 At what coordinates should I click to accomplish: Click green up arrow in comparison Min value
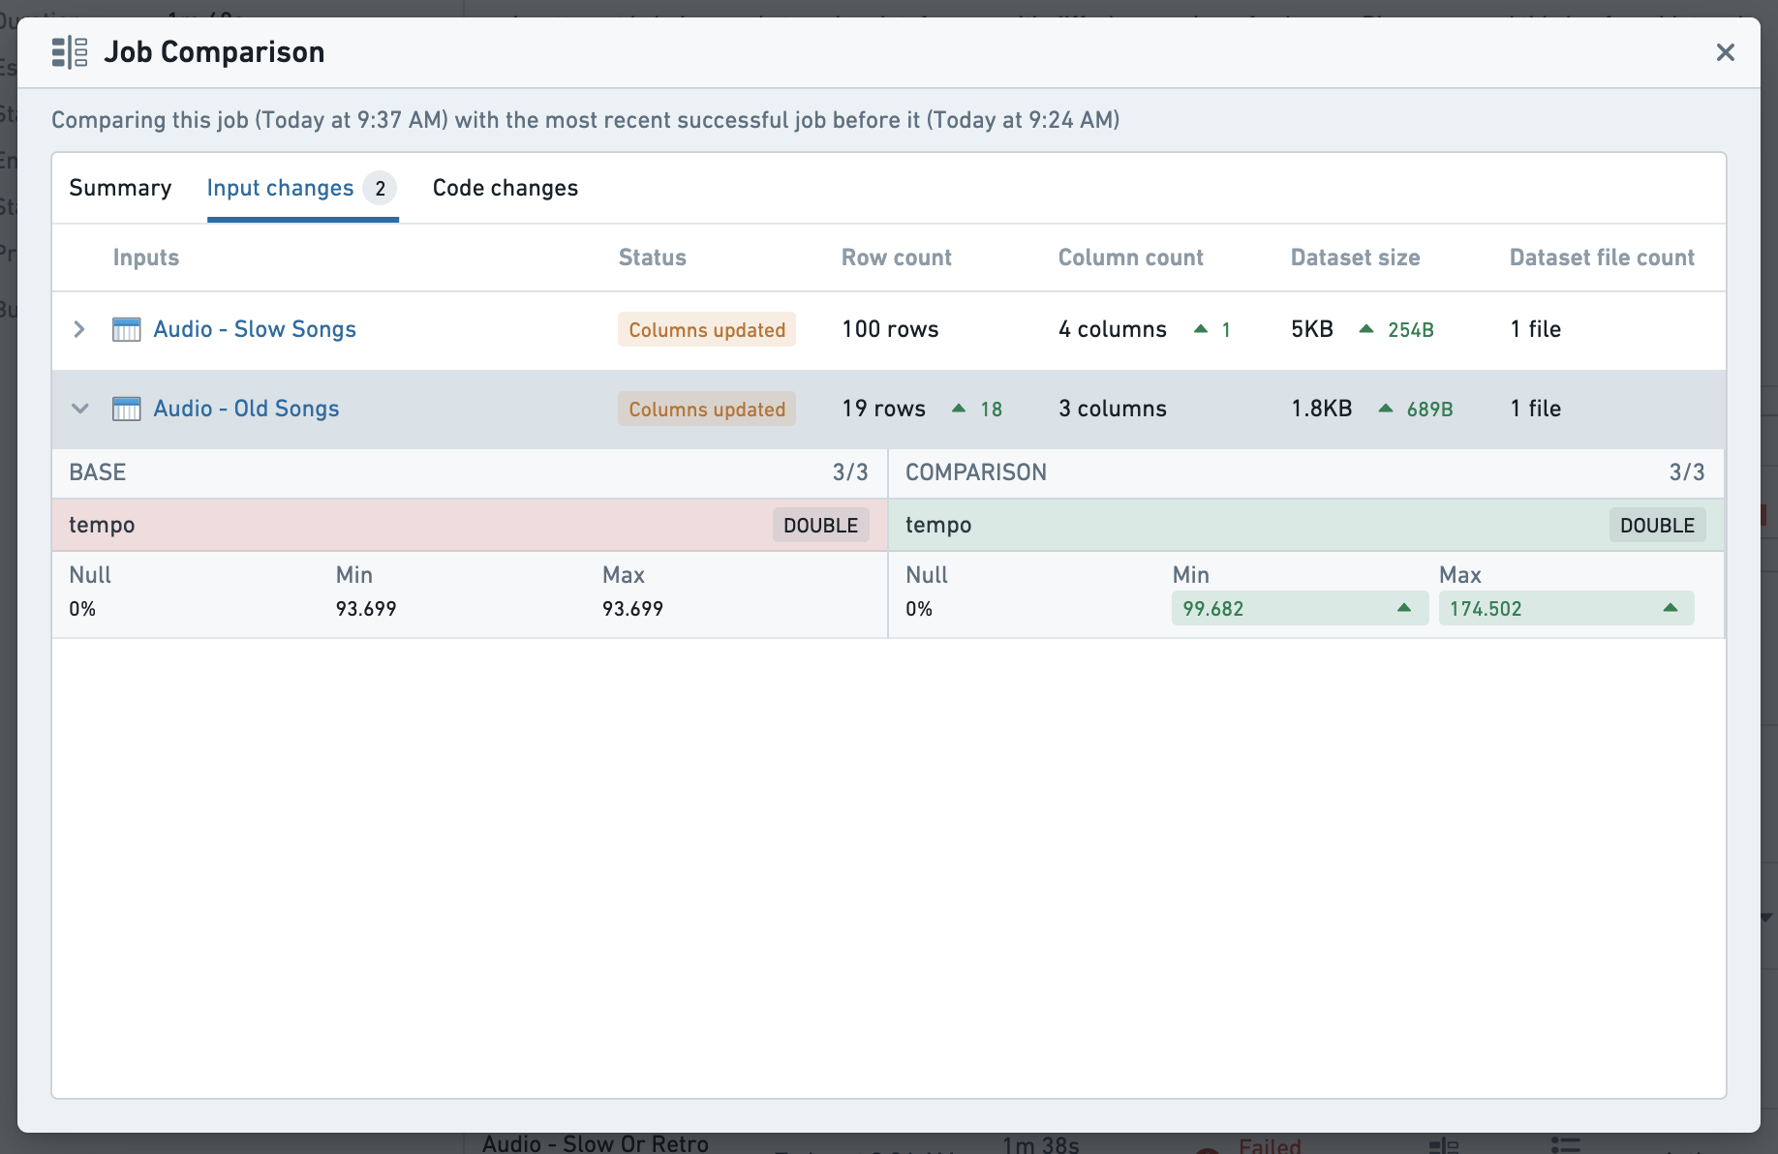click(1404, 608)
